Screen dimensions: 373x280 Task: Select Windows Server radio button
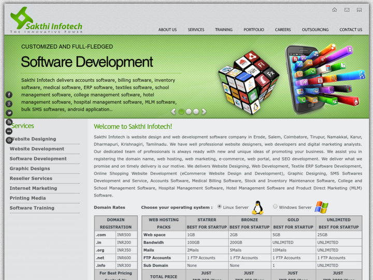click(275, 206)
